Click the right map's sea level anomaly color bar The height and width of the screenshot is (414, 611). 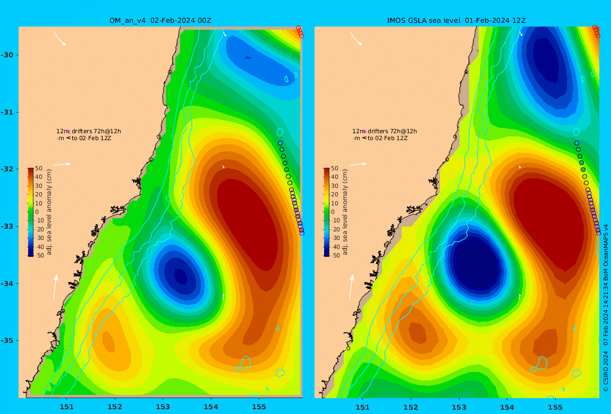tap(327, 212)
